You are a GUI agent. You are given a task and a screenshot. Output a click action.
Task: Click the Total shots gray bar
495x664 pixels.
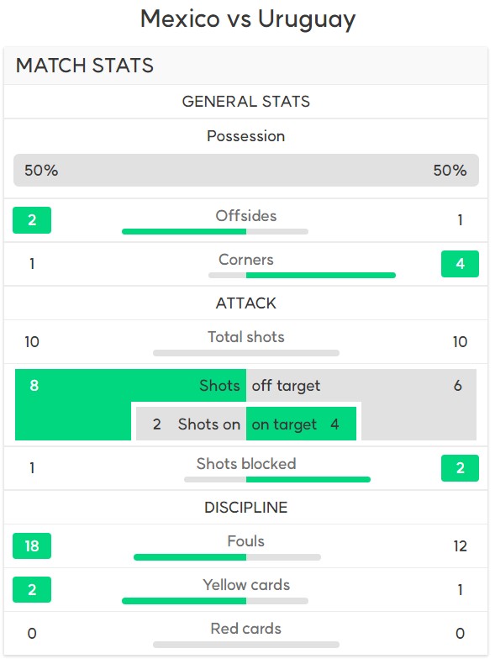tap(246, 353)
